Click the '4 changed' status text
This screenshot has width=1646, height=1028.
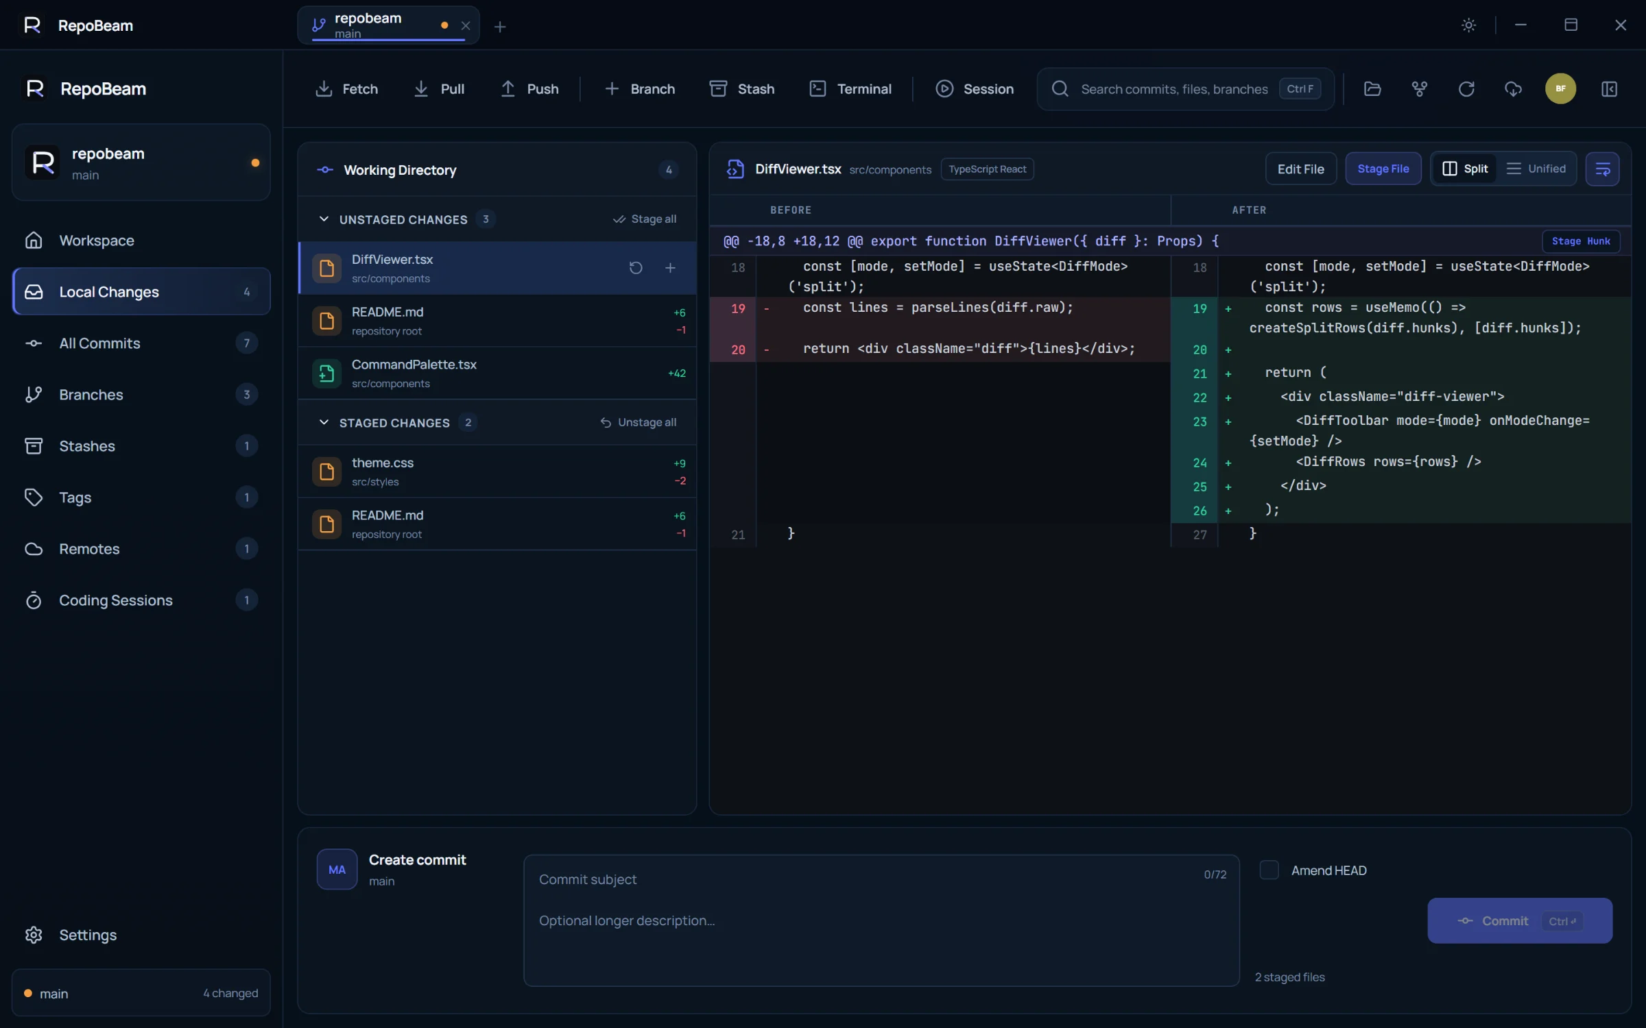[x=230, y=993]
